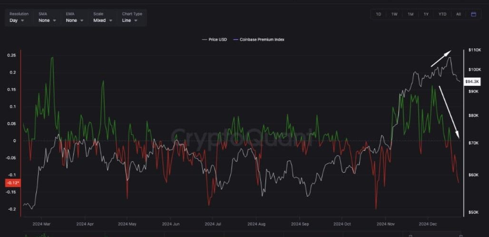This screenshot has width=489, height=237.
Task: Change Chart Type from Line
Action: 130,20
